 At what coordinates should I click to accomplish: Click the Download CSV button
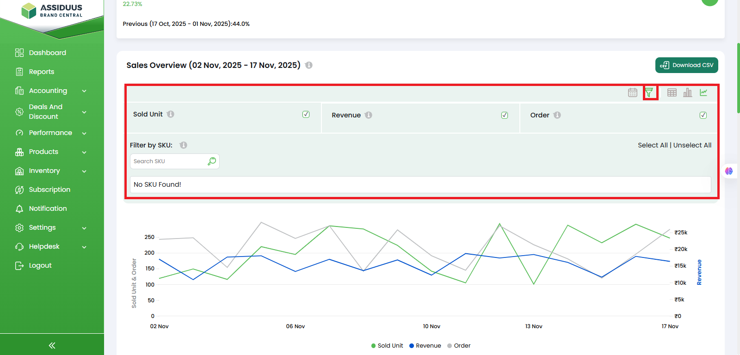[686, 65]
